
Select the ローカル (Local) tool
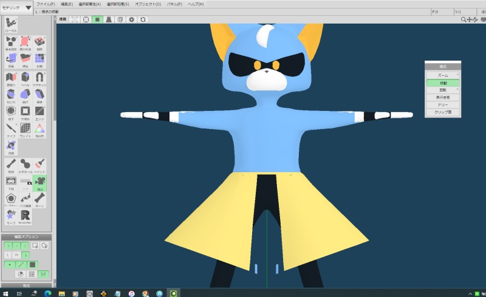(x=11, y=25)
